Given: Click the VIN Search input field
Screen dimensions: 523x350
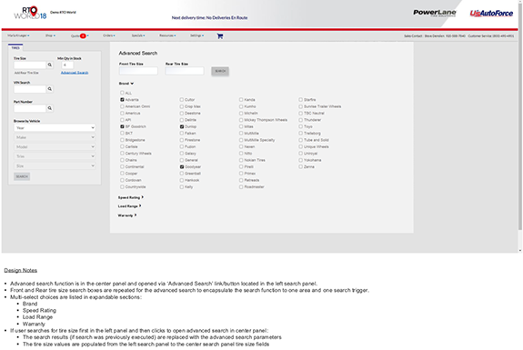Looking at the screenshot, I should 30,89.
